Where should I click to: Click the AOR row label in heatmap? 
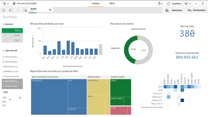(x=161, y=90)
